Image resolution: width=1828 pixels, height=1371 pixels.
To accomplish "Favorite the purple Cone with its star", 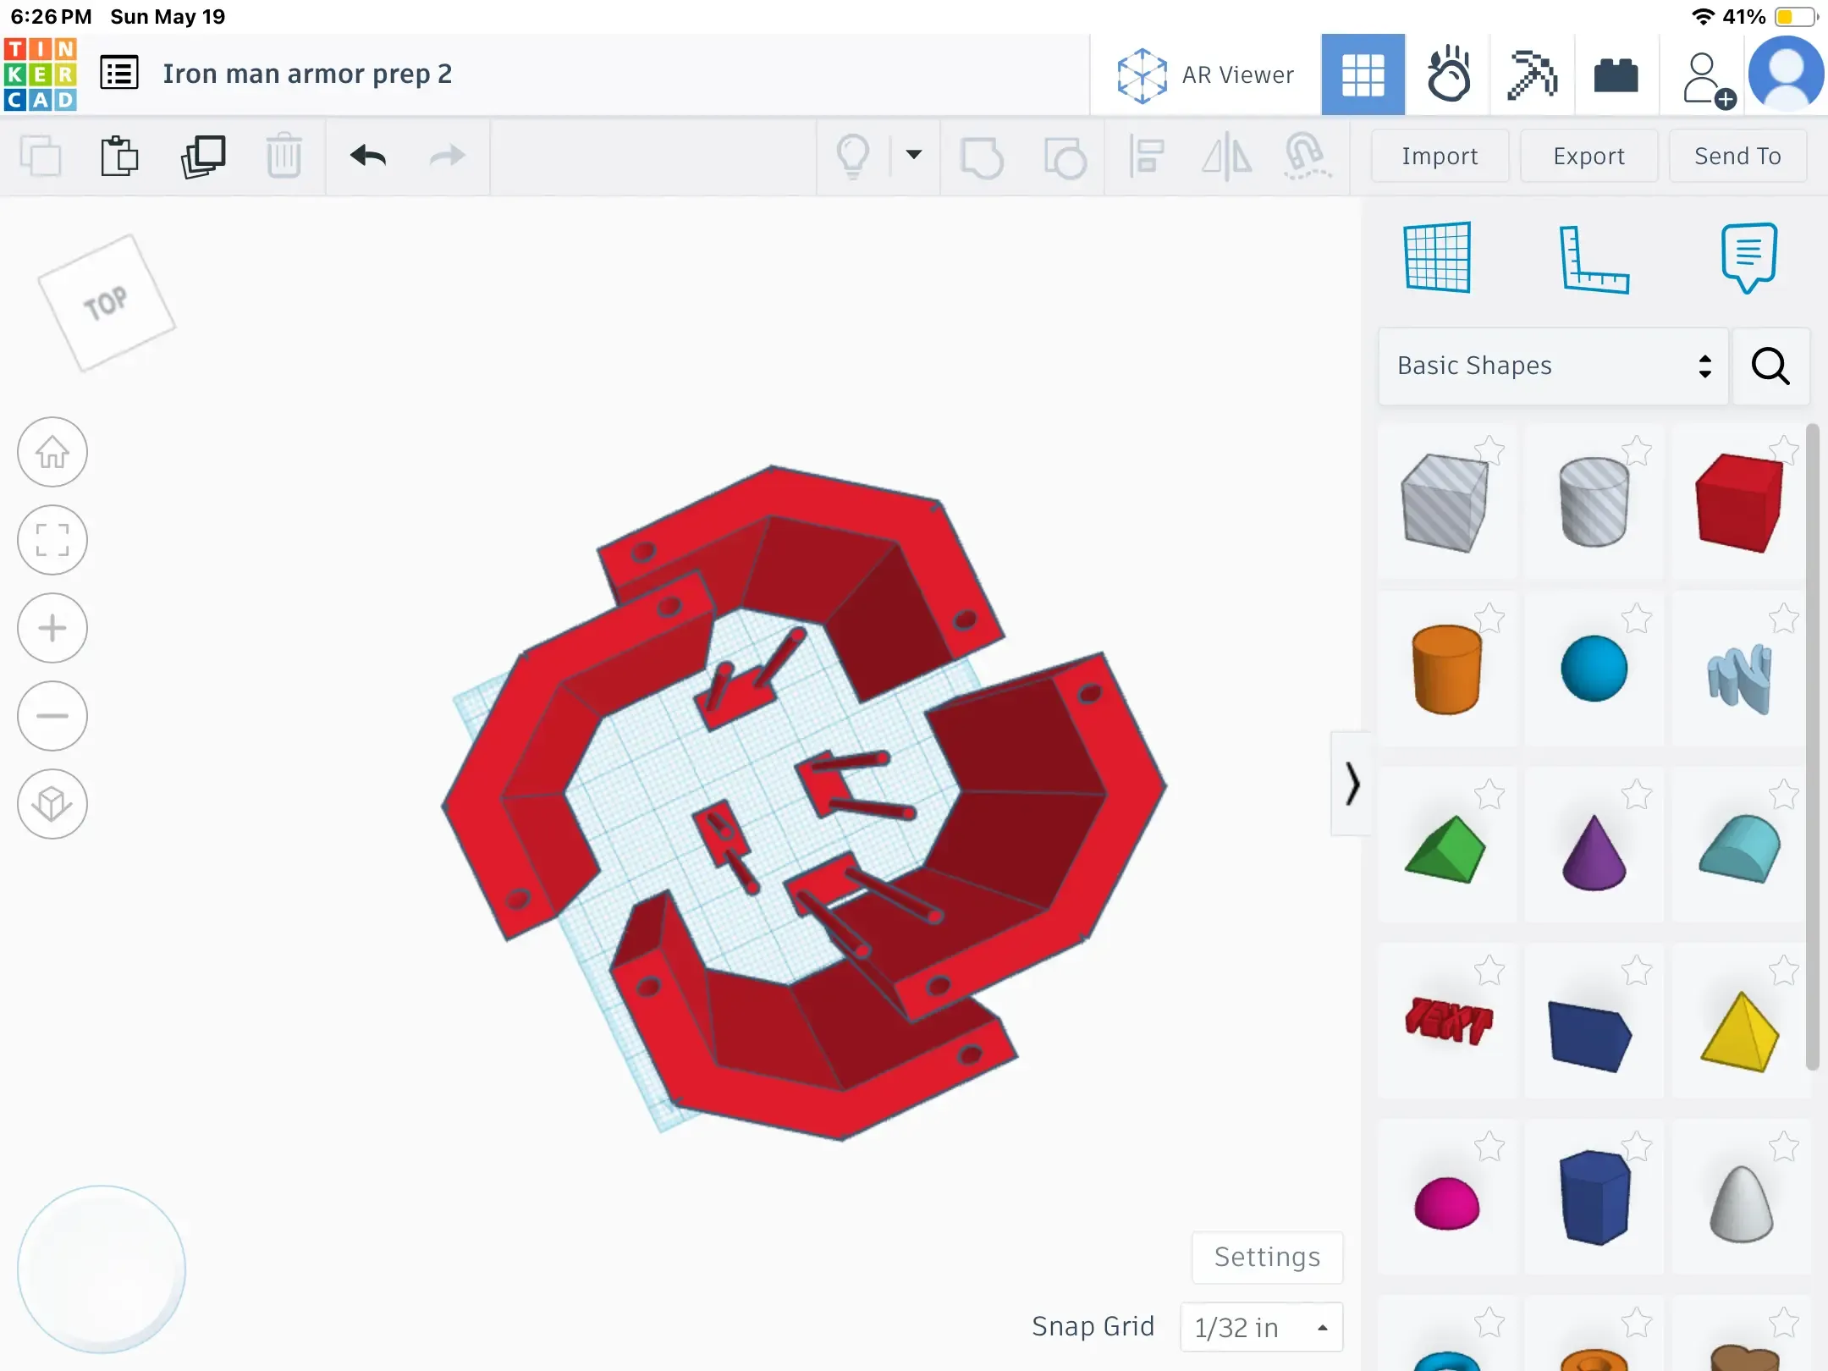I will coord(1637,795).
